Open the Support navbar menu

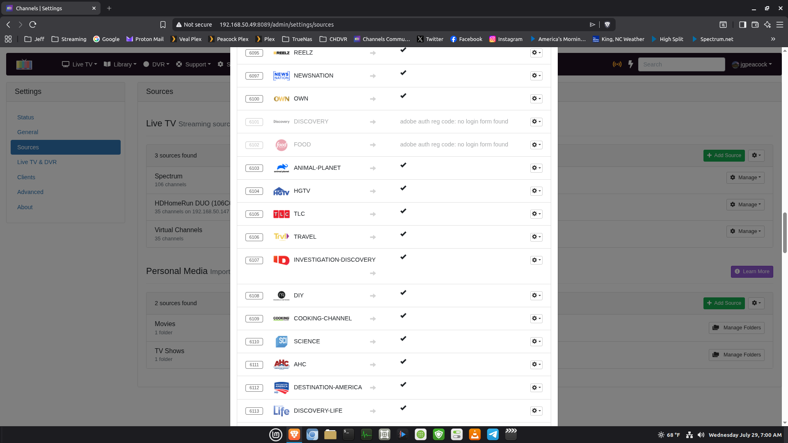click(193, 64)
